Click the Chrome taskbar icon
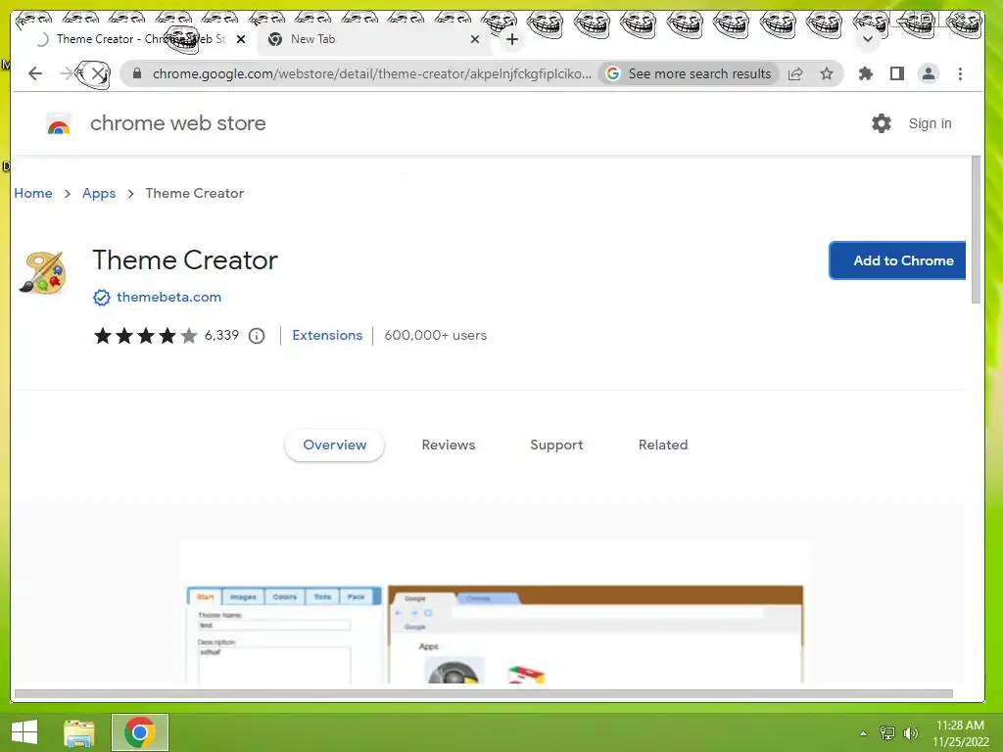This screenshot has width=1003, height=752. pyautogui.click(x=140, y=732)
